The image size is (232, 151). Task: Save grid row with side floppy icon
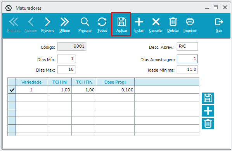pyautogui.click(x=208, y=98)
